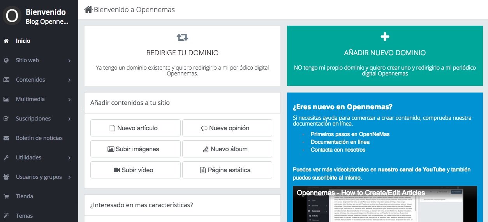Click the Nuevo álbum button

point(227,149)
